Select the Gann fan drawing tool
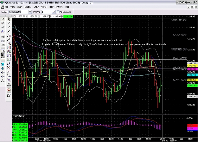Screen dimensions: 198x142 click(9, 80)
